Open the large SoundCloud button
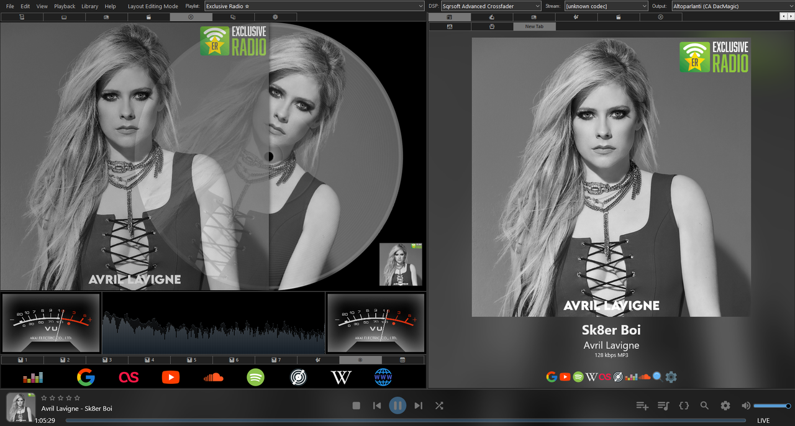 [213, 377]
